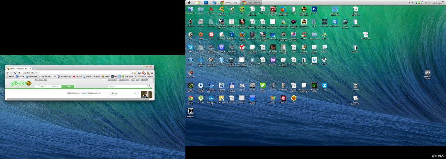This screenshot has width=446, height=159.
Task: Open DAEMON Tools Lite icon
Action: (x=201, y=87)
